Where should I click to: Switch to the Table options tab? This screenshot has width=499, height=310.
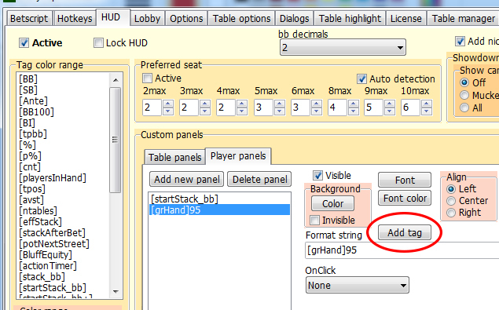[x=241, y=18]
